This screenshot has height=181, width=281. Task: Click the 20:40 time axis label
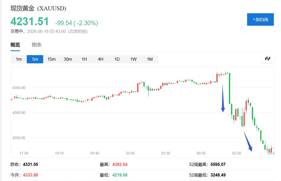(95, 153)
